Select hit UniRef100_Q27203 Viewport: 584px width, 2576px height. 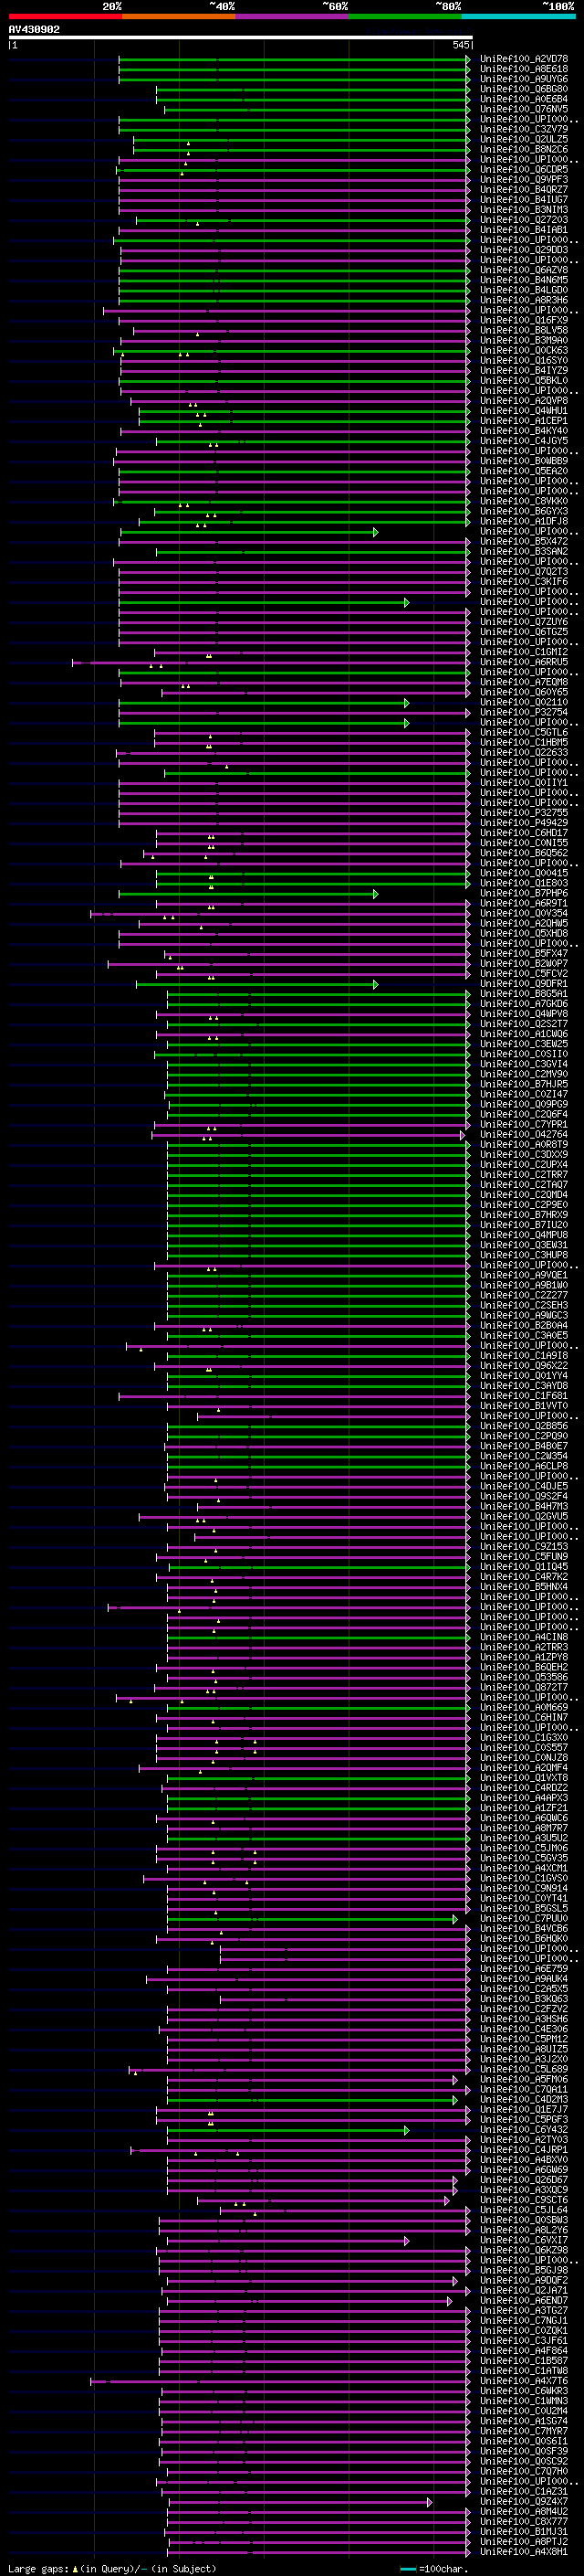[524, 220]
